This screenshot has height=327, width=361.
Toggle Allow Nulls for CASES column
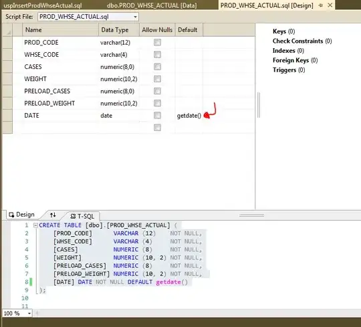(x=157, y=67)
